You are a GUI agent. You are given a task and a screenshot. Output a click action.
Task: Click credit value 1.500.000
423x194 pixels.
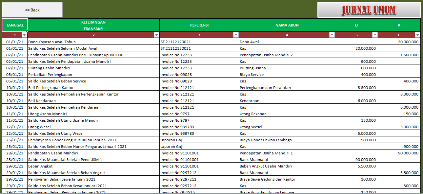coord(399,55)
